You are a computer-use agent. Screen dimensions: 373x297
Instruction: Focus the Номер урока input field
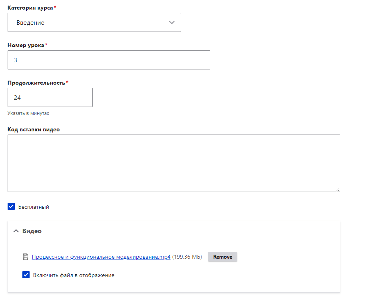pyautogui.click(x=109, y=60)
